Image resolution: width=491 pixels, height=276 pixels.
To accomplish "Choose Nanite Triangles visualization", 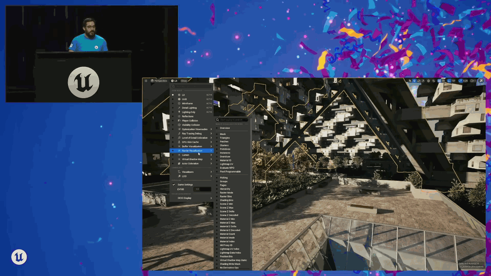I will click(x=225, y=138).
